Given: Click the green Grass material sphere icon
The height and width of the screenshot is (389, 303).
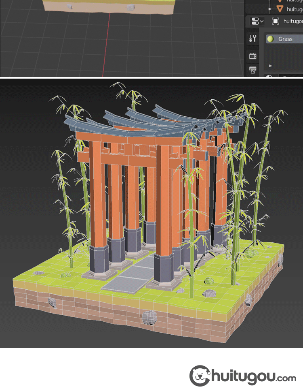Looking at the screenshot, I should tap(270, 39).
